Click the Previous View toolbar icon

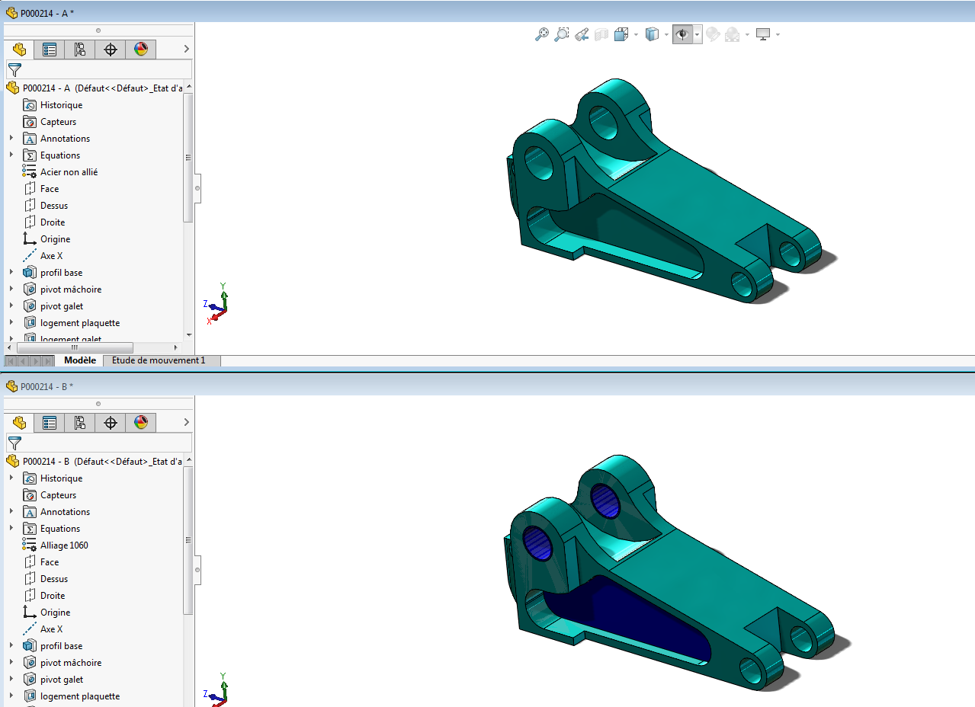click(582, 34)
